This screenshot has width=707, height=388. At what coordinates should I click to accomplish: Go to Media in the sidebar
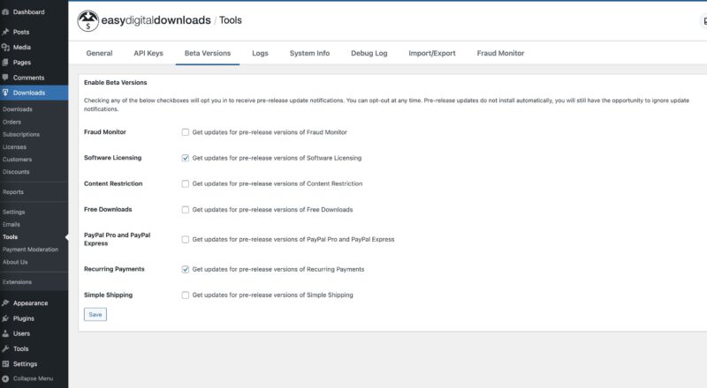point(22,48)
